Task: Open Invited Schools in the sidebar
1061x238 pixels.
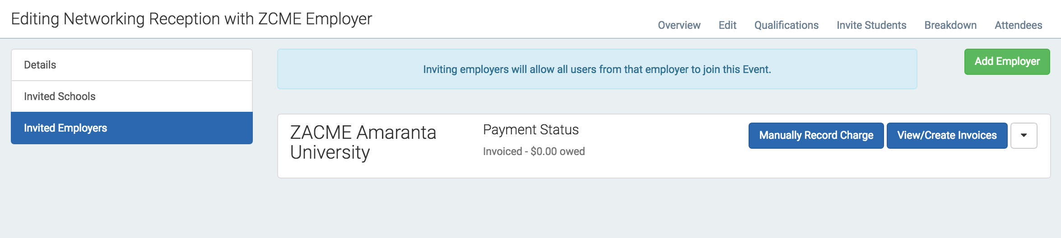Action: pyautogui.click(x=132, y=96)
